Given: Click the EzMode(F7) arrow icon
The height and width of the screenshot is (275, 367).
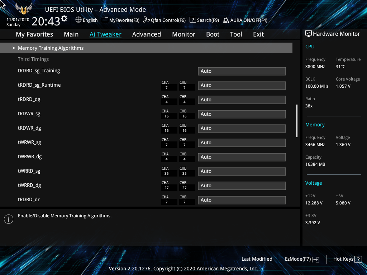Looking at the screenshot, I should coord(316,259).
